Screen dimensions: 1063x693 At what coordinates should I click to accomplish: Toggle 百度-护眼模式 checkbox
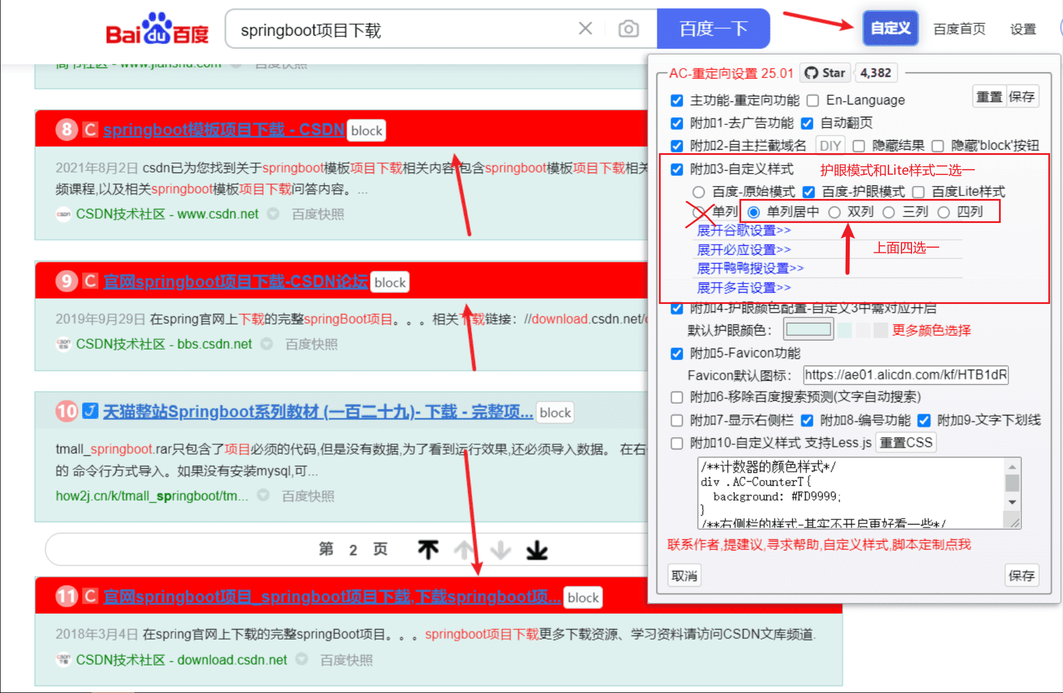pos(809,192)
